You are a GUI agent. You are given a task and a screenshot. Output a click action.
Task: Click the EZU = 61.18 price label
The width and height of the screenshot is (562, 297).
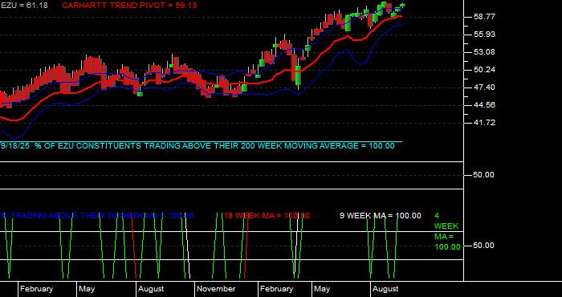coord(24,6)
